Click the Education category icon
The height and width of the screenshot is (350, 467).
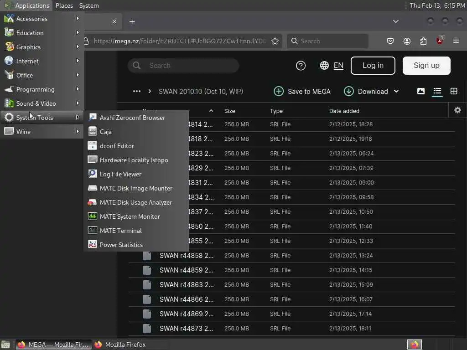tap(9, 32)
